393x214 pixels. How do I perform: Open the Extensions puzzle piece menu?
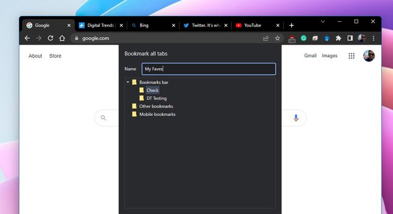[338, 38]
